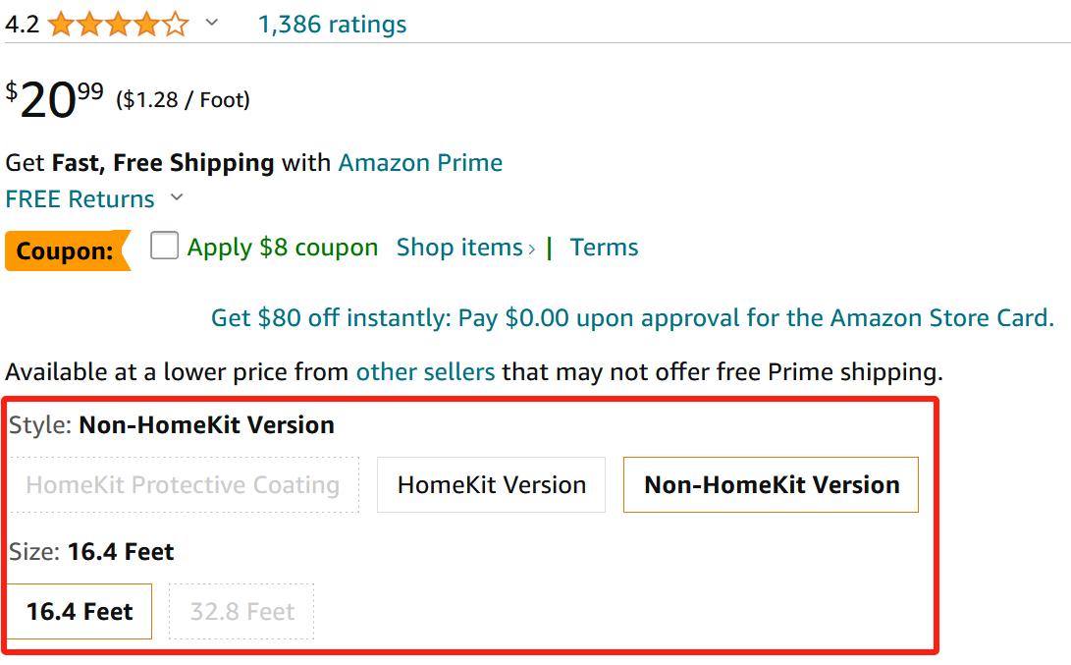Click the Amazon Store Card $80 off offer
Image resolution: width=1071 pixels, height=665 pixels.
point(632,318)
